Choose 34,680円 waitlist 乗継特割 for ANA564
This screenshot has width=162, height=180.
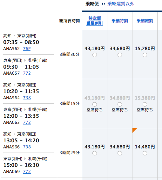tap(120, 104)
